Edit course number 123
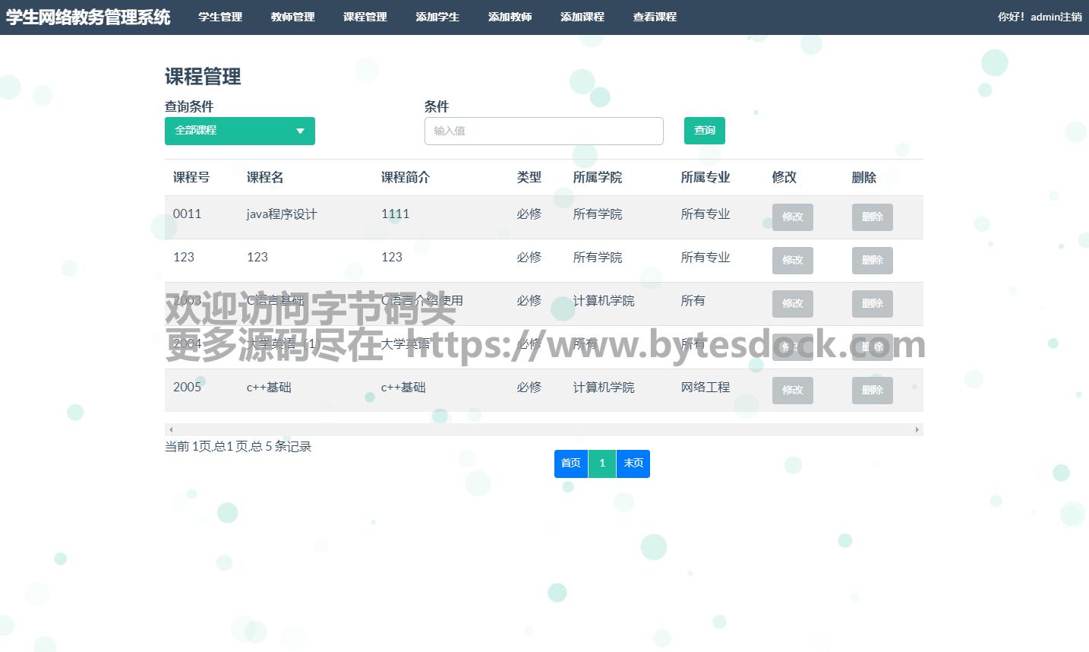 (x=792, y=261)
